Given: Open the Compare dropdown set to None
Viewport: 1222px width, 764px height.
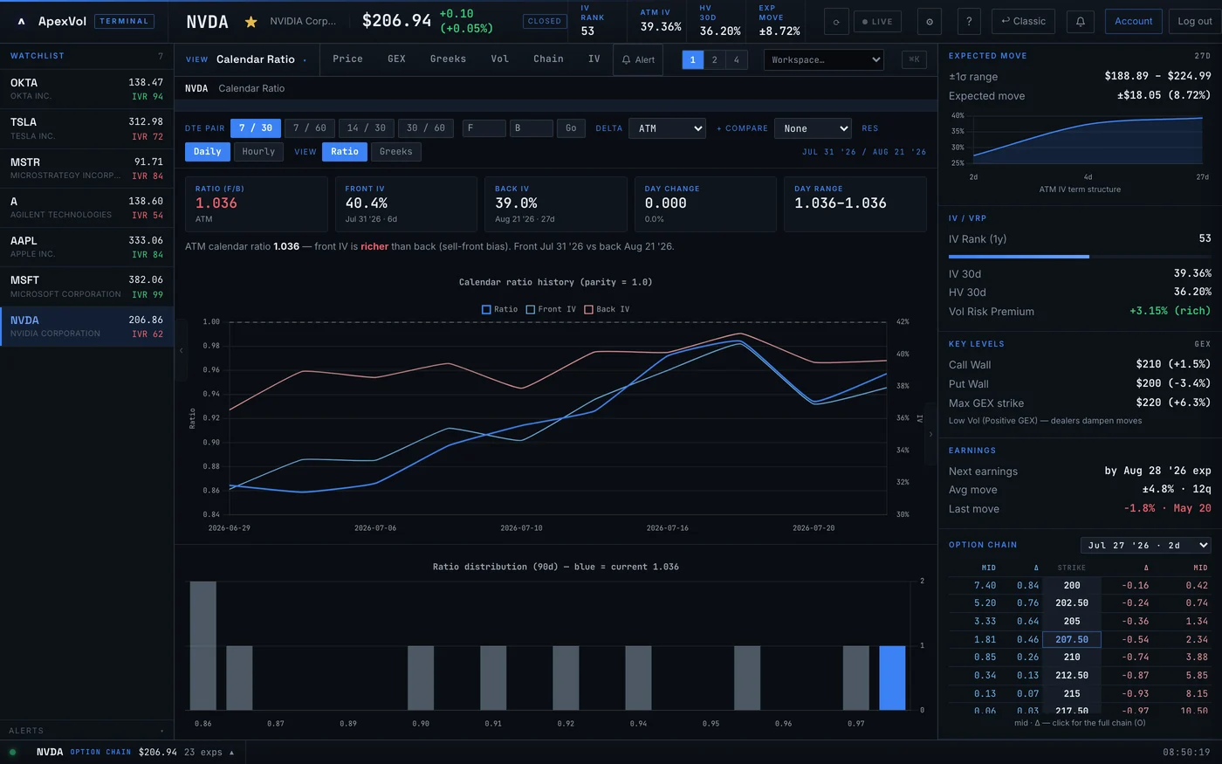Looking at the screenshot, I should (813, 128).
